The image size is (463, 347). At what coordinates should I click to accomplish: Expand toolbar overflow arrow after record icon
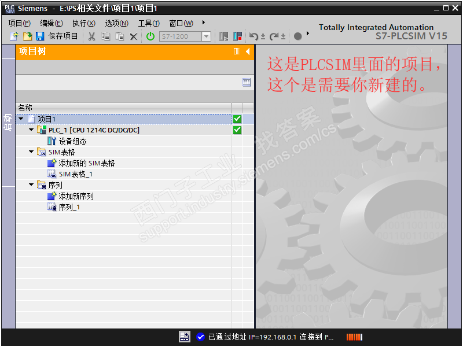(x=308, y=34)
